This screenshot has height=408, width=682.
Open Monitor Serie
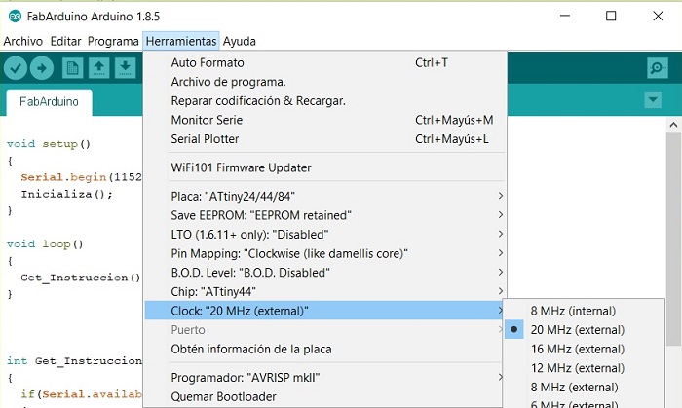tap(324, 120)
